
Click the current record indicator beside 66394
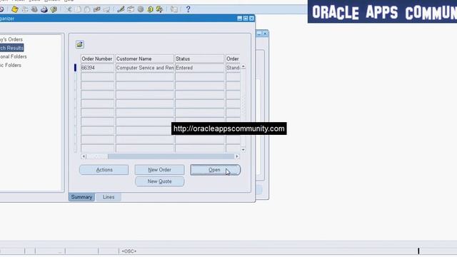tap(75, 68)
